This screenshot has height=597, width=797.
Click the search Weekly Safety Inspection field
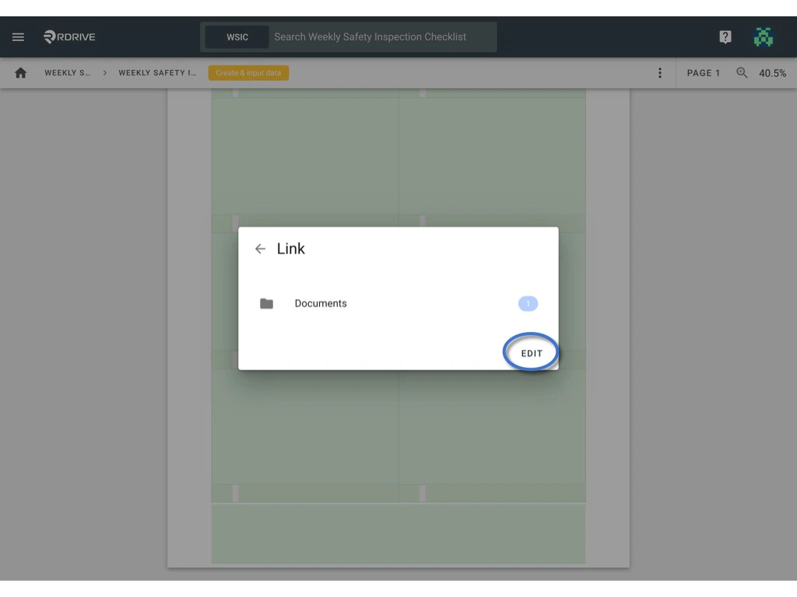(x=374, y=37)
